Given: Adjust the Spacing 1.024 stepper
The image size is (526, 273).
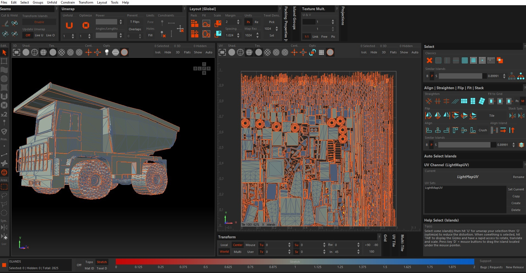Looking at the screenshot, I should click(238, 35).
